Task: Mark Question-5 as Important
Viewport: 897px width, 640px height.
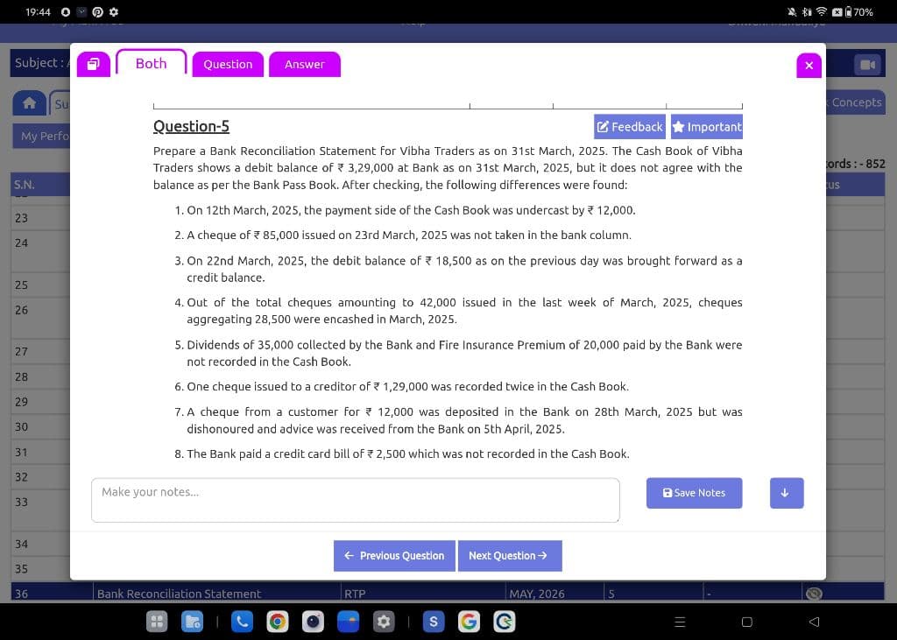Action: (x=707, y=126)
